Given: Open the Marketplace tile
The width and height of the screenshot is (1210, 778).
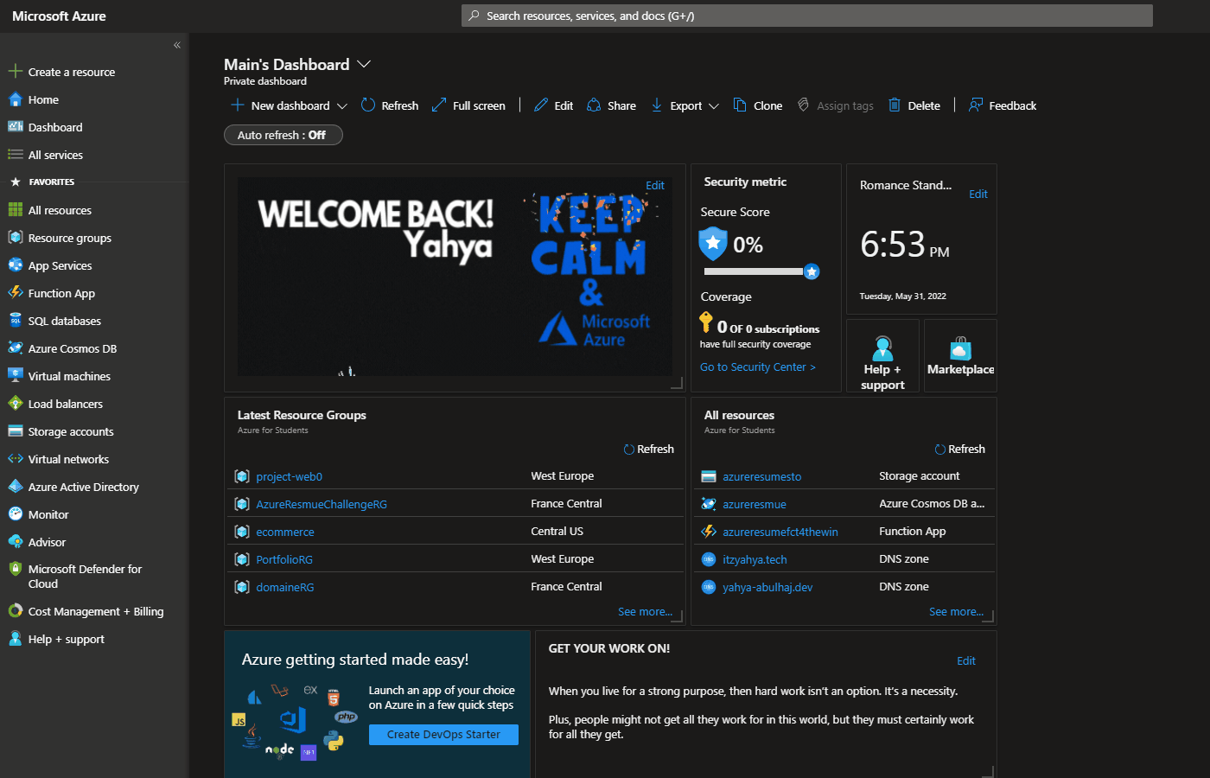Looking at the screenshot, I should tap(960, 356).
